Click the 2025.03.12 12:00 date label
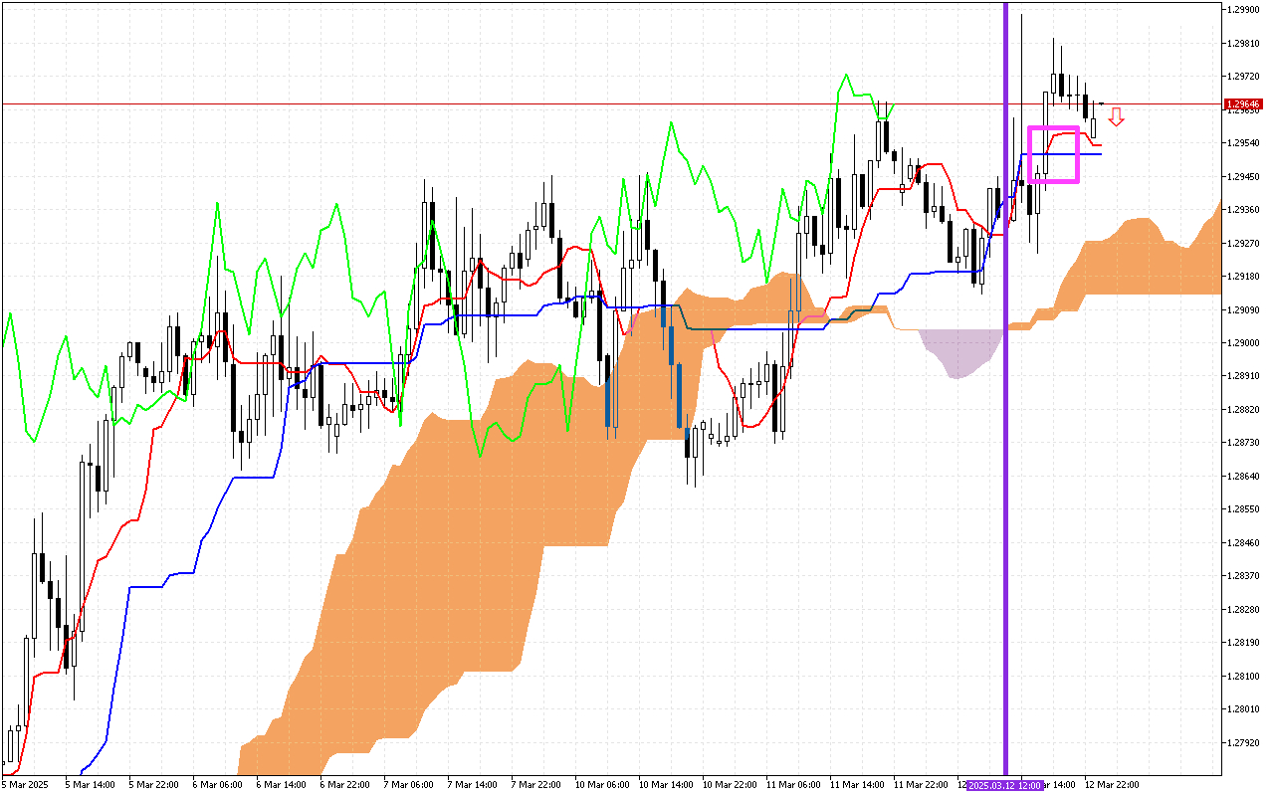The image size is (1274, 796). tap(1005, 785)
